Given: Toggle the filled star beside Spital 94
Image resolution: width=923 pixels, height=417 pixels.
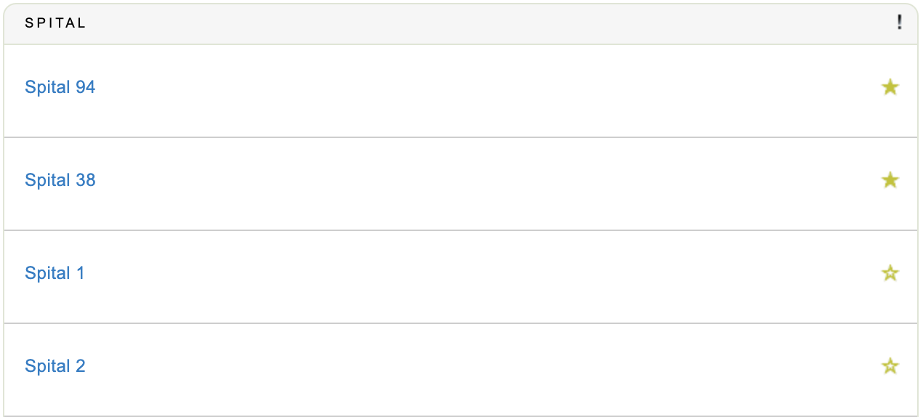Looking at the screenshot, I should (x=890, y=88).
